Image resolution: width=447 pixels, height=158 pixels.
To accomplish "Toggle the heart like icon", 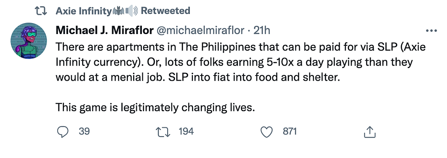I will click(x=267, y=132).
